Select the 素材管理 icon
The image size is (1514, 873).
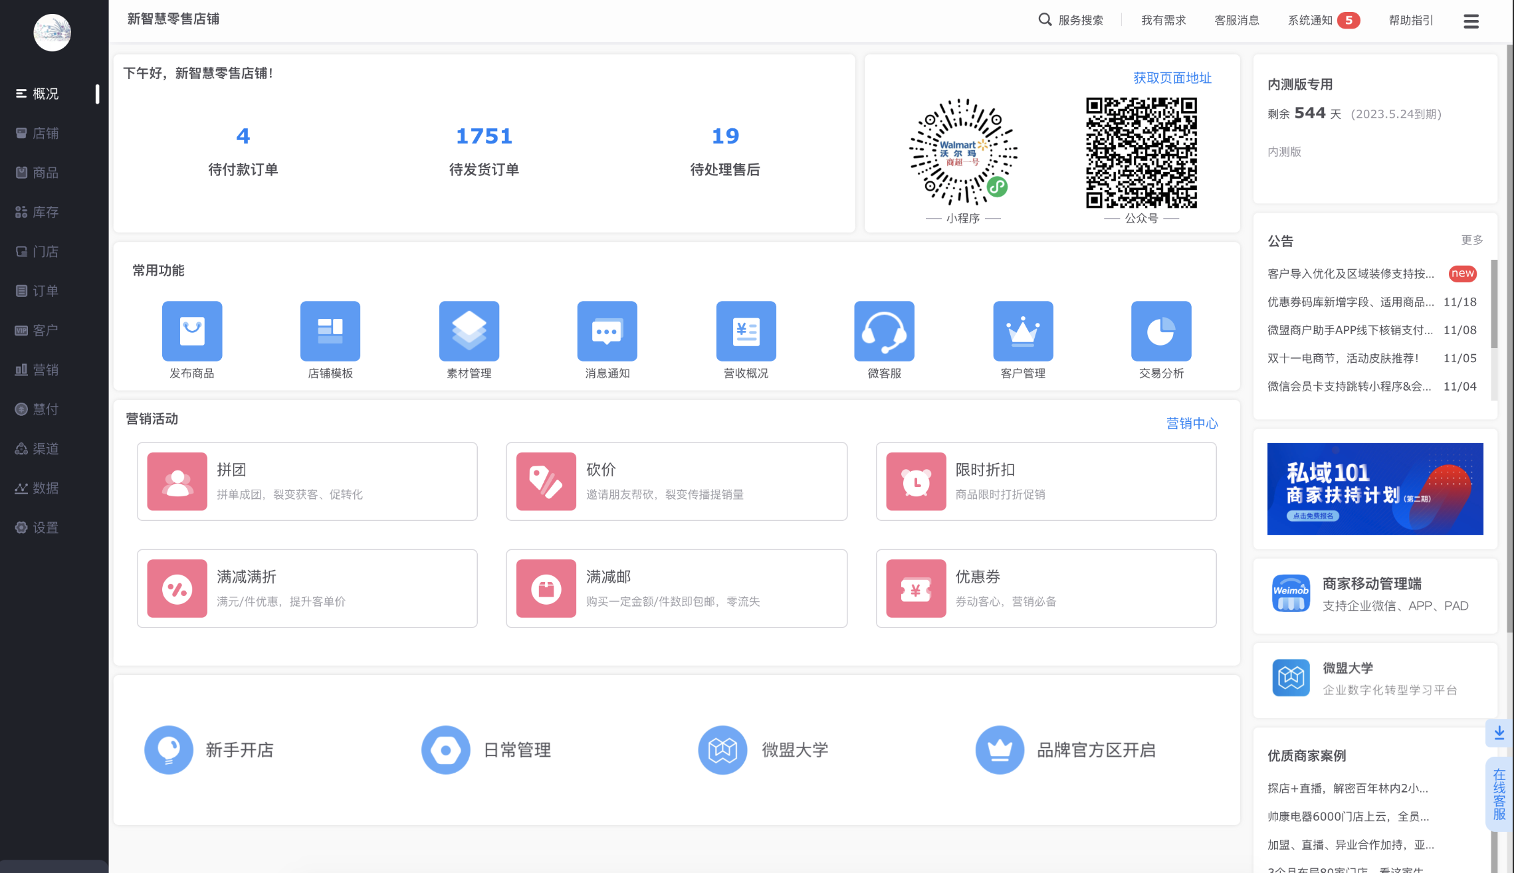[469, 331]
